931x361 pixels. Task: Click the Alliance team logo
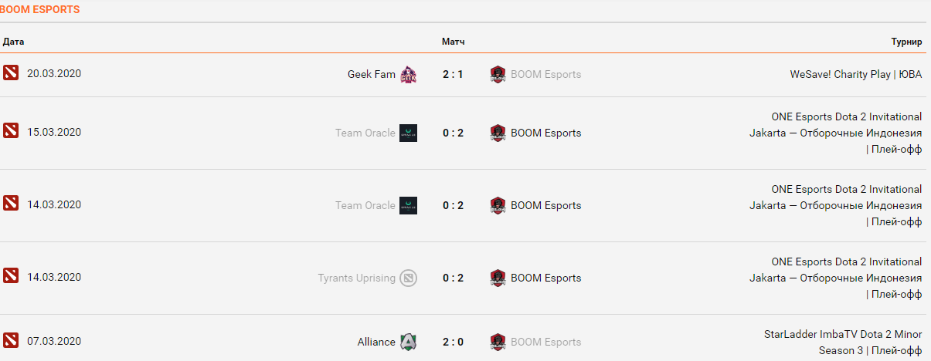[x=408, y=342]
